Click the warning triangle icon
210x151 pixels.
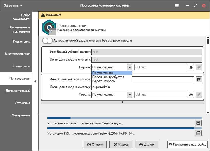(42, 15)
